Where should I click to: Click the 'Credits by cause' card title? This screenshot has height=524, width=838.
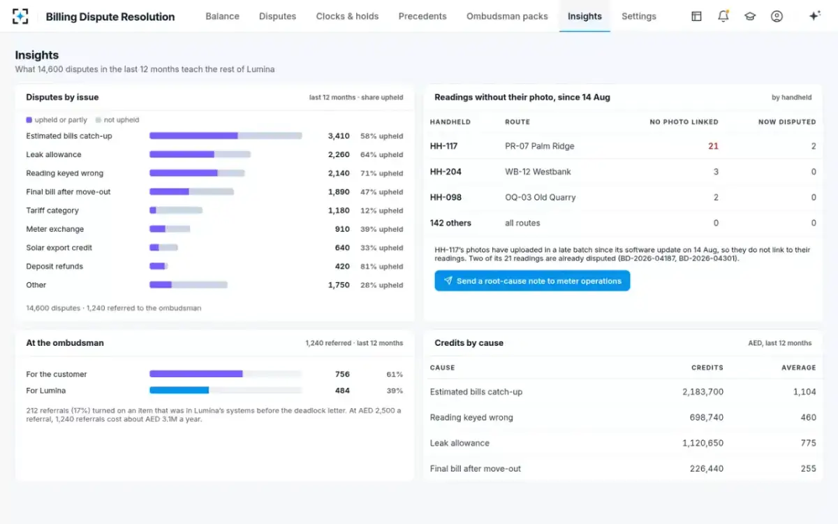point(469,343)
